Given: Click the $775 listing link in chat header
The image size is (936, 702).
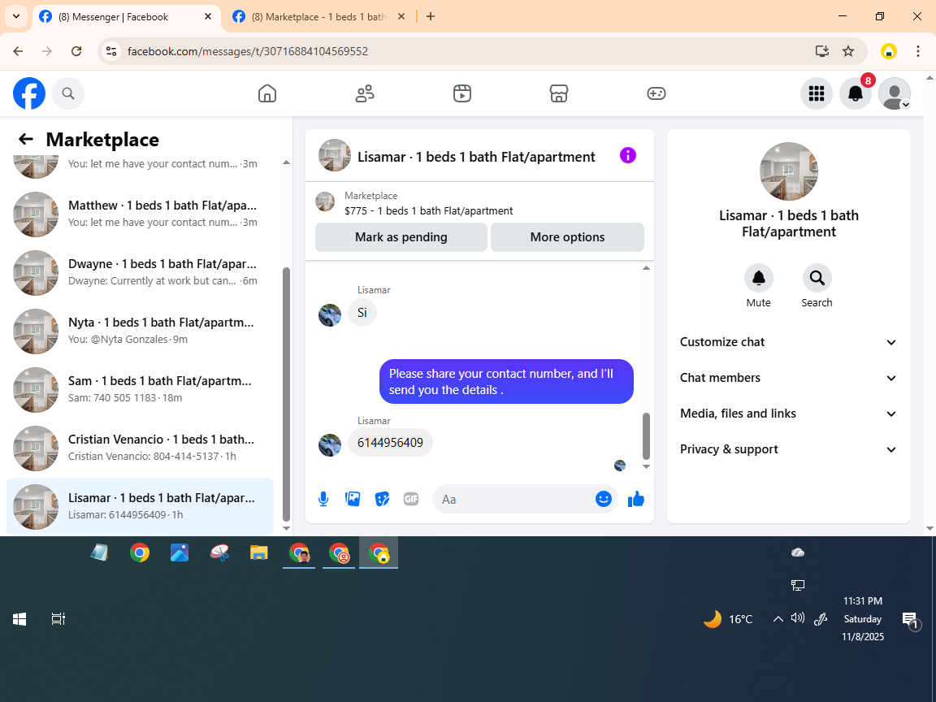Looking at the screenshot, I should [x=429, y=210].
